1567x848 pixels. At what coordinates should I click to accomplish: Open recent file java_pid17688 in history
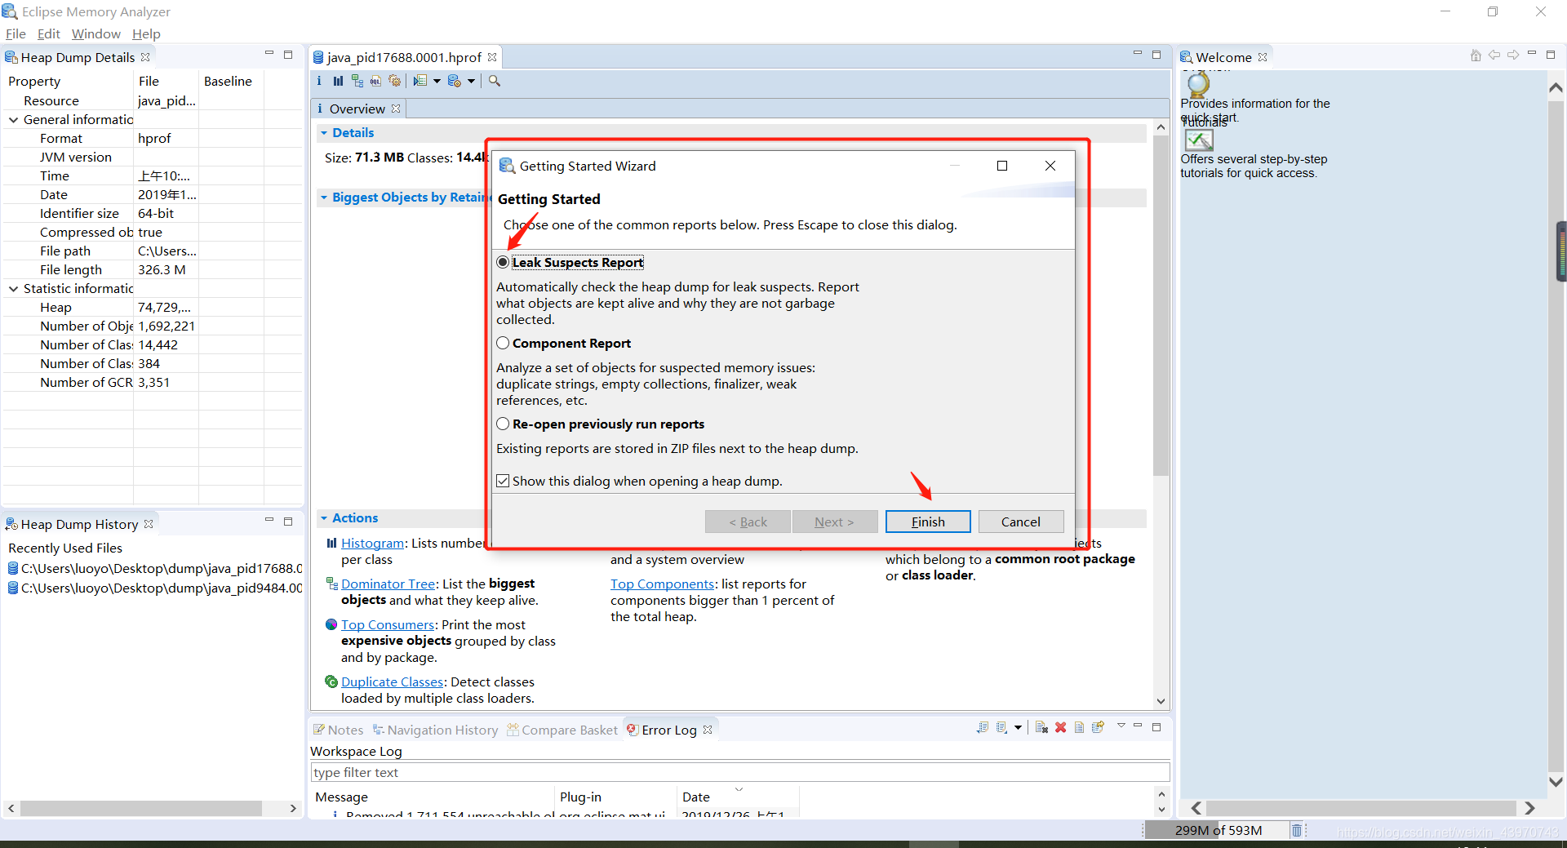(155, 568)
